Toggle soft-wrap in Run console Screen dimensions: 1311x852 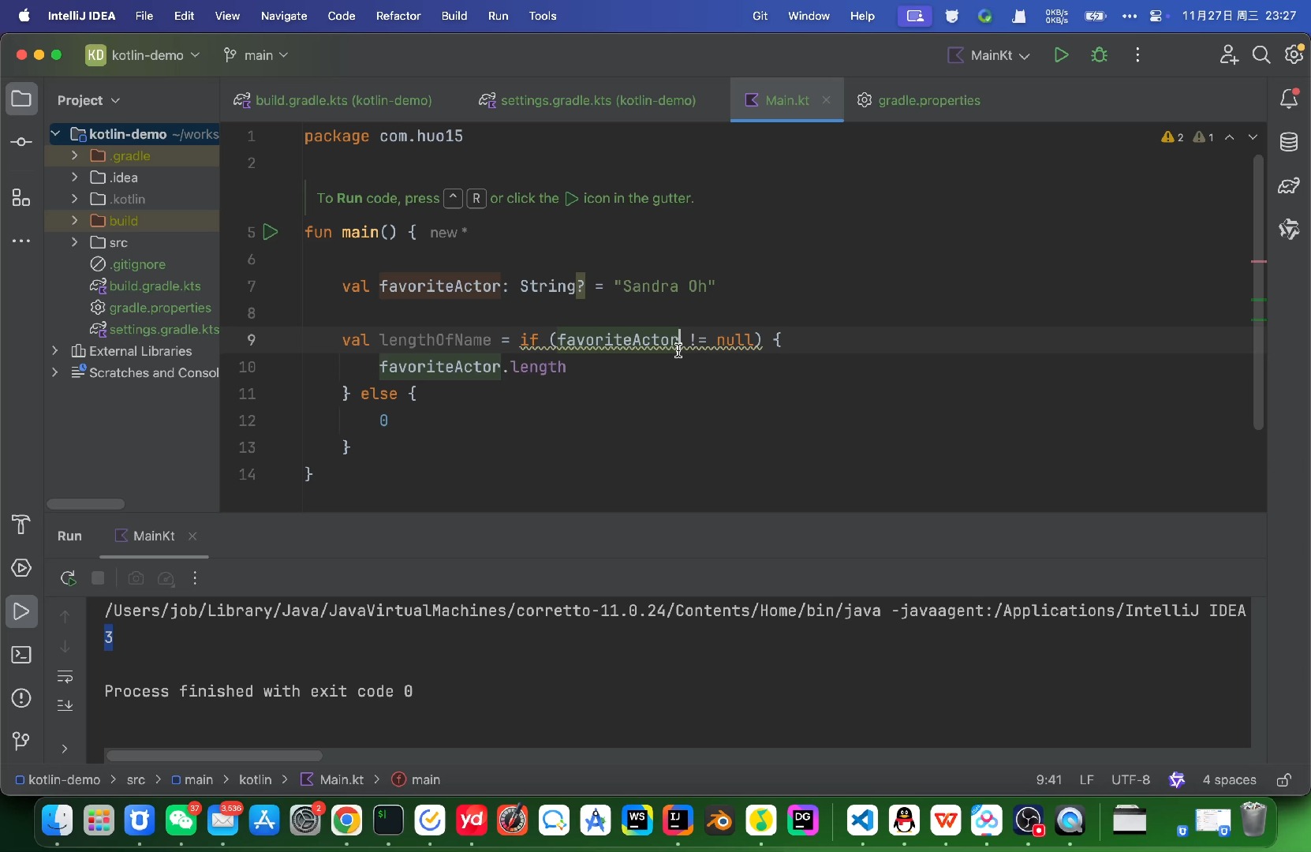(65, 677)
